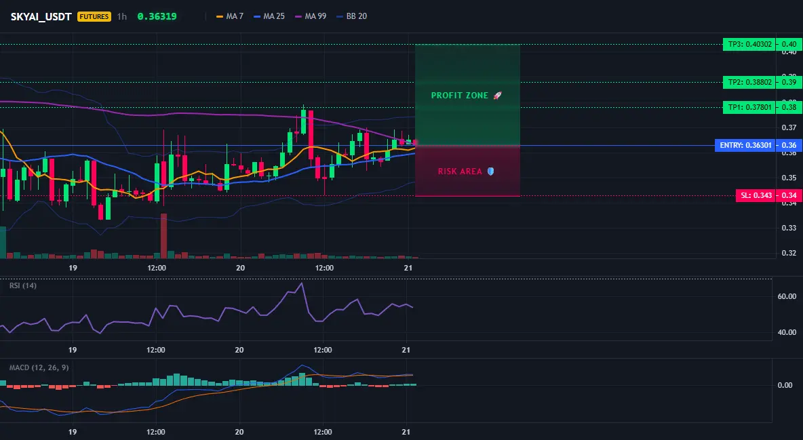This screenshot has width=803, height=440.
Task: Select the 1h timeframe label
Action: tap(121, 16)
